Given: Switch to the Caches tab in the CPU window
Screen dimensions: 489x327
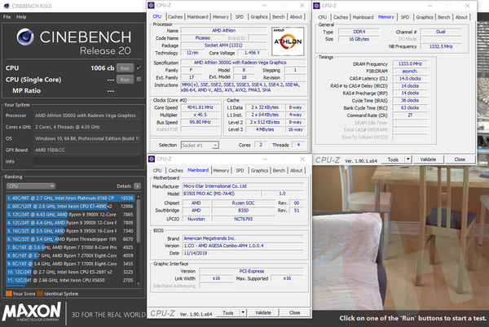Looking at the screenshot, I should 175,17.
